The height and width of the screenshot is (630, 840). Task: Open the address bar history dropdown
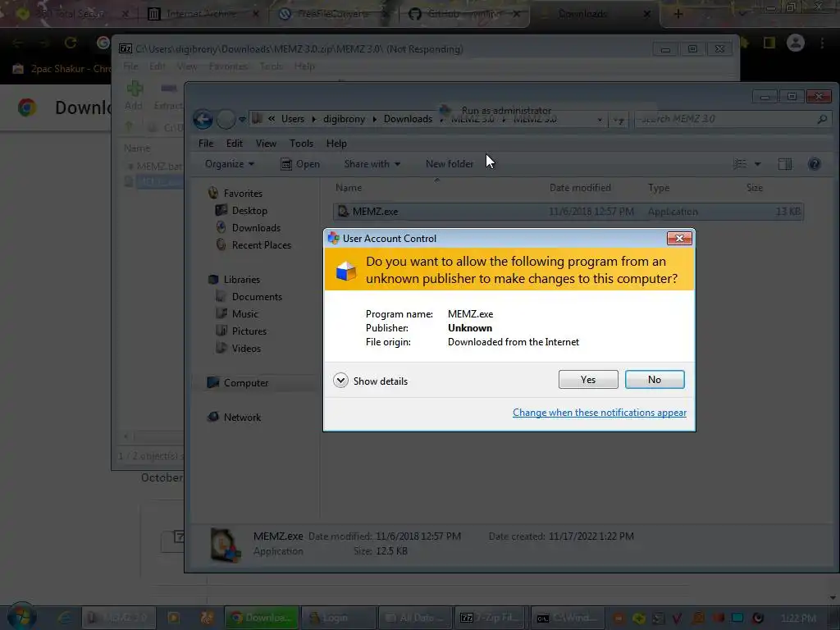click(600, 120)
